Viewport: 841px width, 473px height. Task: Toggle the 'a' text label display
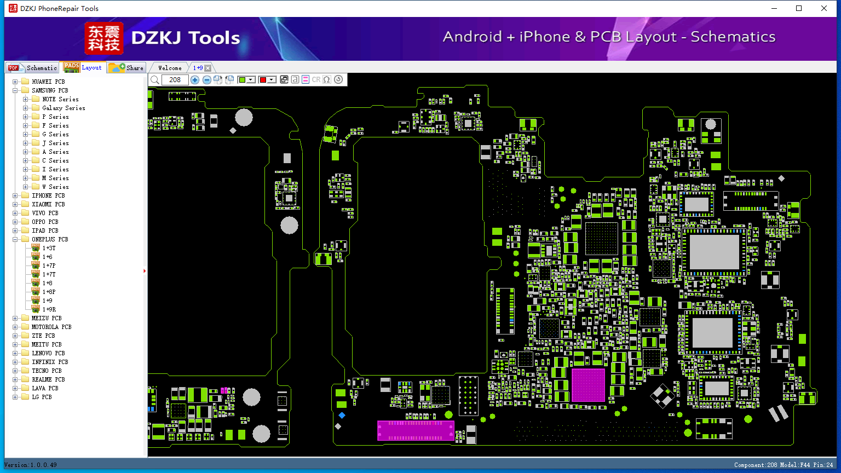click(x=295, y=80)
